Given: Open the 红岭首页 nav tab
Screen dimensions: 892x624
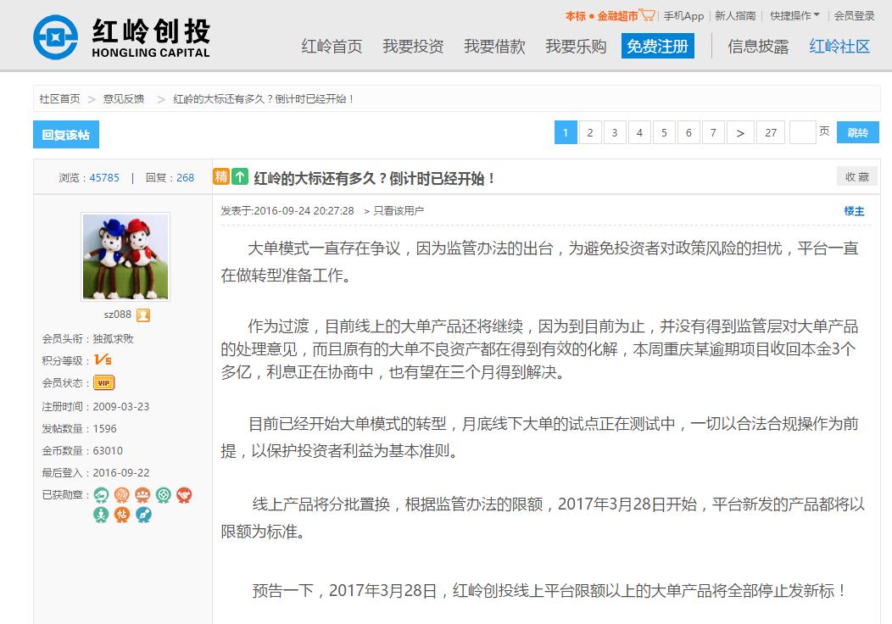Looking at the screenshot, I should point(332,46).
